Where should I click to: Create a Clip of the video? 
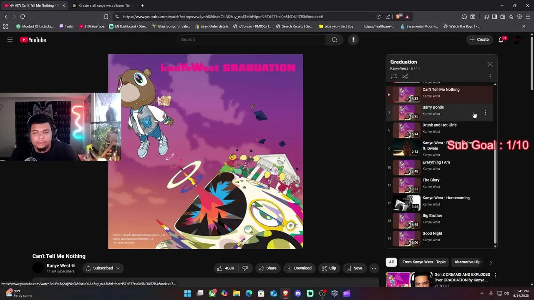pos(329,268)
